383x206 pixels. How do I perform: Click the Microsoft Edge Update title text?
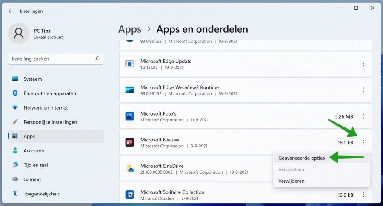click(x=166, y=61)
